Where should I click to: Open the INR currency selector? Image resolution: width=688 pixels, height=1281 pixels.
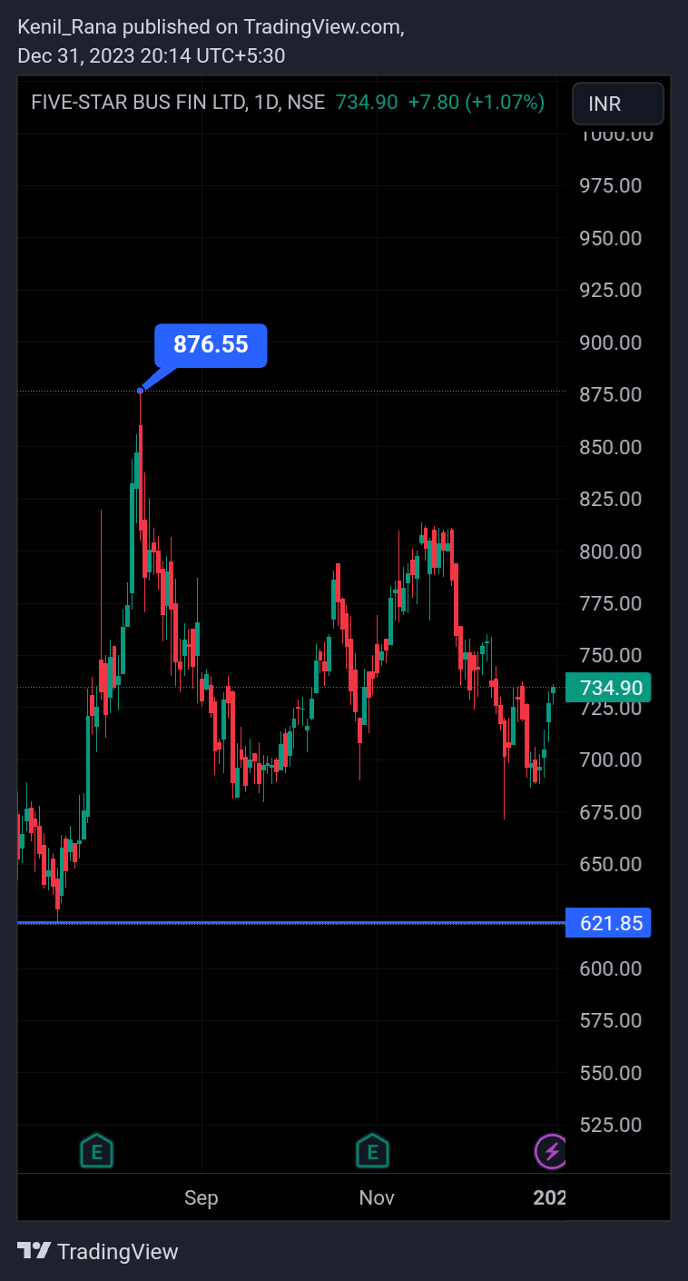coord(618,104)
